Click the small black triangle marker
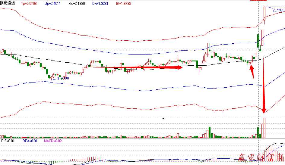The image size is (285, 165). [163, 119]
